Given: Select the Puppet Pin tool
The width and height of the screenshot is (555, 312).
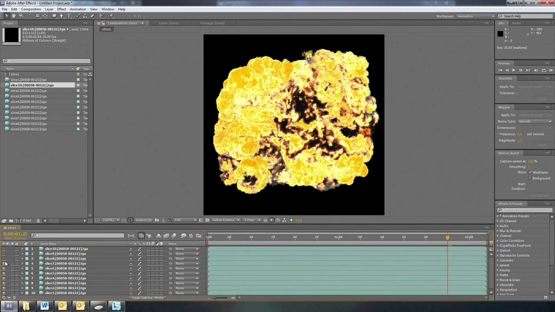Looking at the screenshot, I should pyautogui.click(x=111, y=16).
